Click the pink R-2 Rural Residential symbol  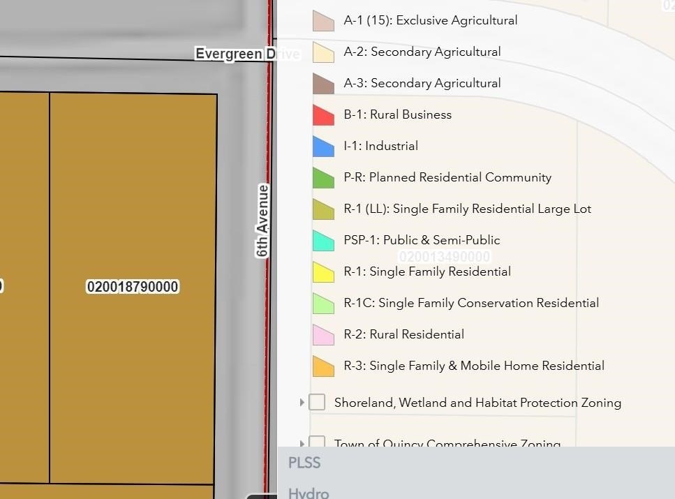323,335
